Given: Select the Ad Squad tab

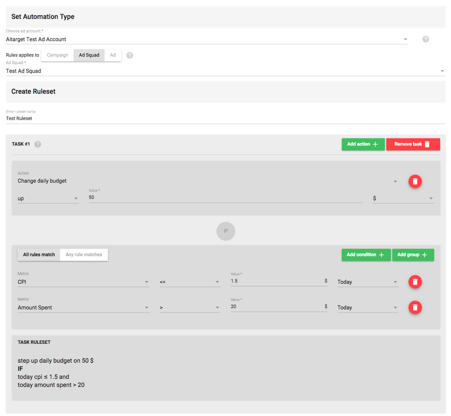Looking at the screenshot, I should [x=89, y=55].
